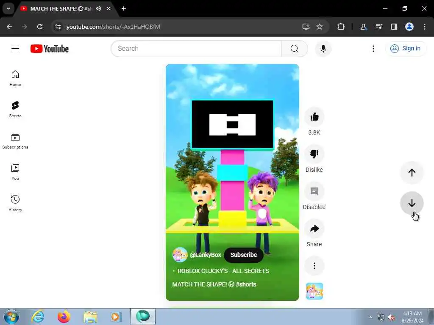Open Chrome Labs flask icon
434x325 pixels.
[363, 27]
